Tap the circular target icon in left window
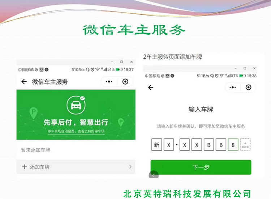This screenshot has height=199, width=271. tap(125, 81)
